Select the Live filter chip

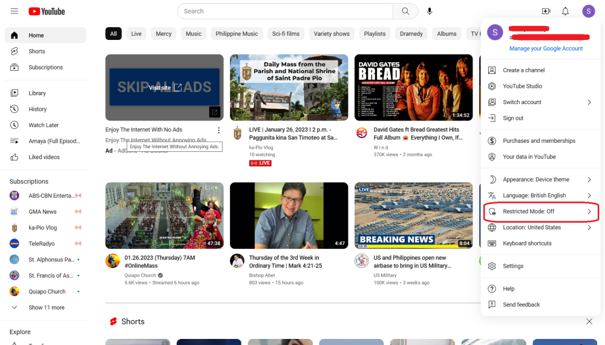pyautogui.click(x=136, y=33)
